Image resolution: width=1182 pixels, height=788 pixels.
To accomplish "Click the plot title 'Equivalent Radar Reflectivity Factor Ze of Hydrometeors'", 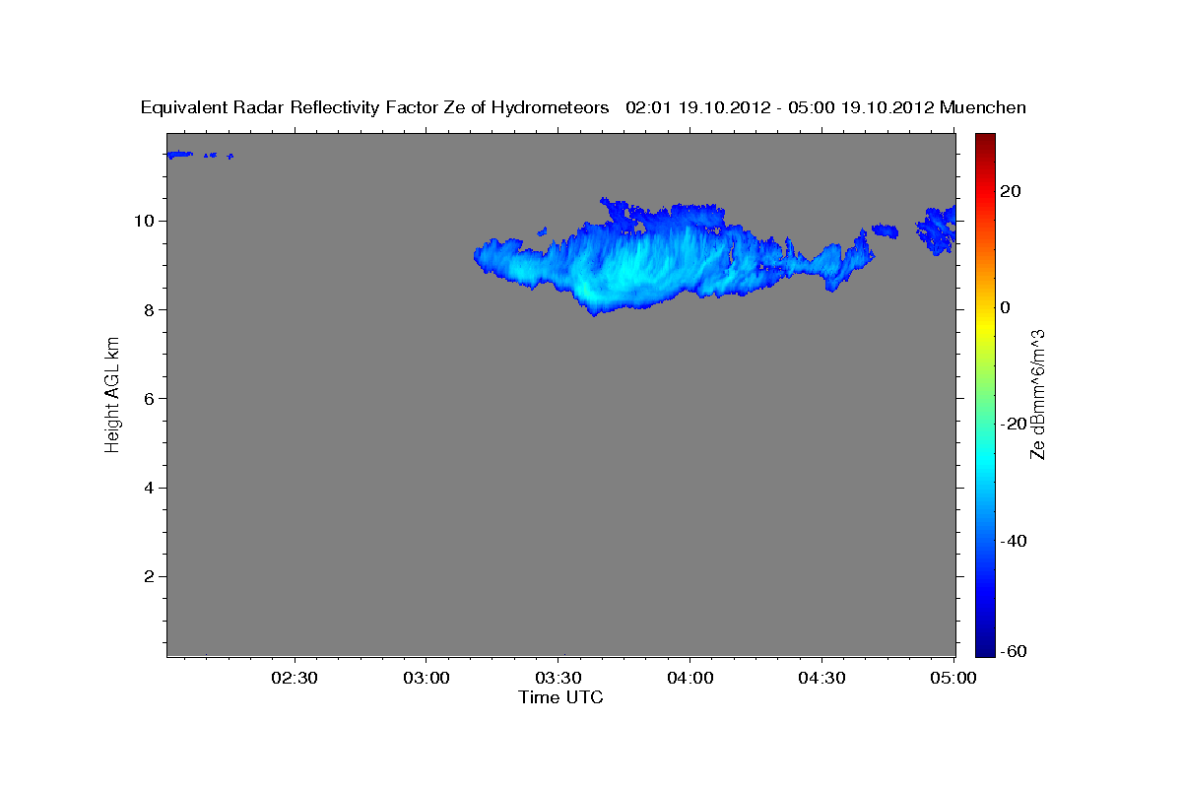I will 374,107.
